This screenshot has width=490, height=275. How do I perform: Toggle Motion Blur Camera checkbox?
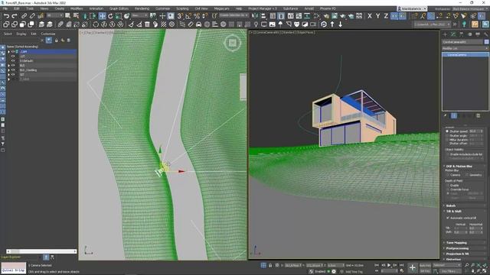point(447,175)
